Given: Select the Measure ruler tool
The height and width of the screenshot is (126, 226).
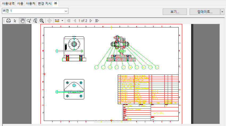Looking at the screenshot, I should coord(57,21).
